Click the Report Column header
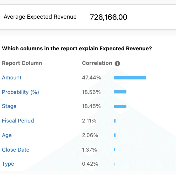This screenshot has height=176, width=176. pos(22,63)
